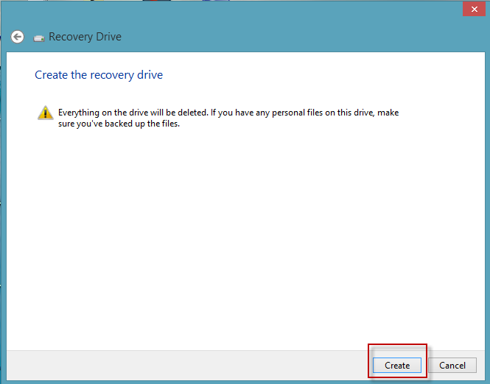The image size is (490, 384).
Task: Cancel the recovery drive wizard
Action: tap(452, 366)
